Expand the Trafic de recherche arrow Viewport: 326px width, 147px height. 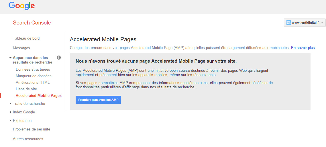[x=11, y=104]
